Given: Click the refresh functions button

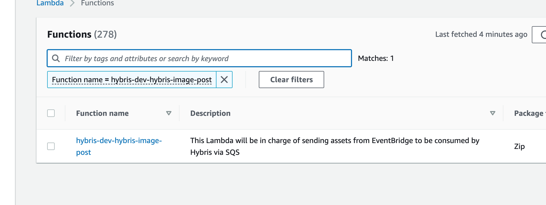Looking at the screenshot, I should tap(541, 35).
